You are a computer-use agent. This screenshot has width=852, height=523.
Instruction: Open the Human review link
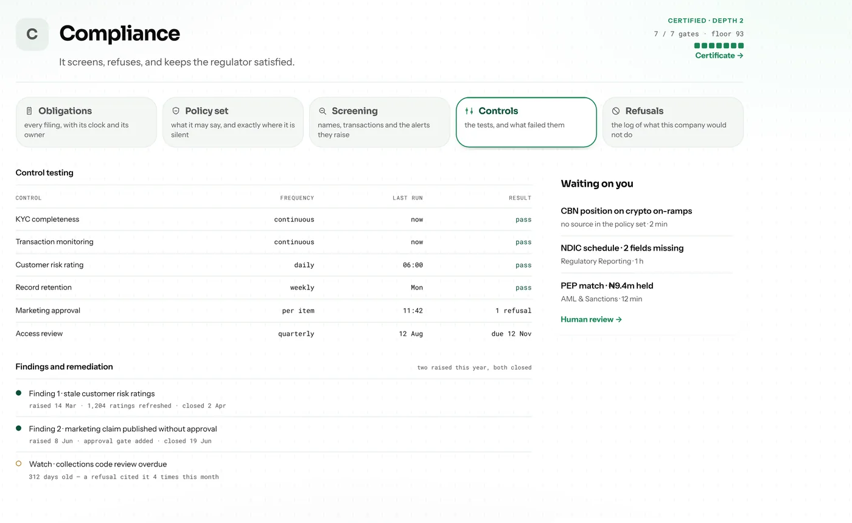592,319
